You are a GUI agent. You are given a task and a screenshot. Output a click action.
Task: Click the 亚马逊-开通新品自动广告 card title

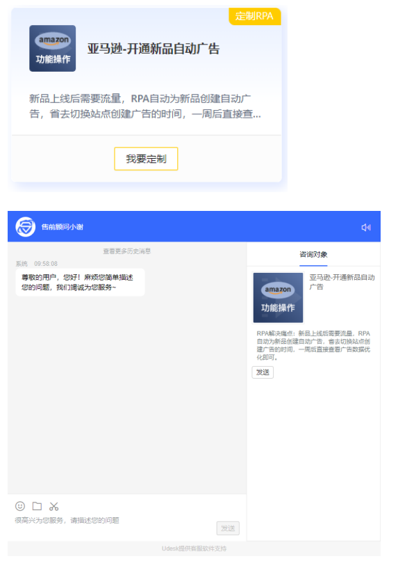point(154,49)
